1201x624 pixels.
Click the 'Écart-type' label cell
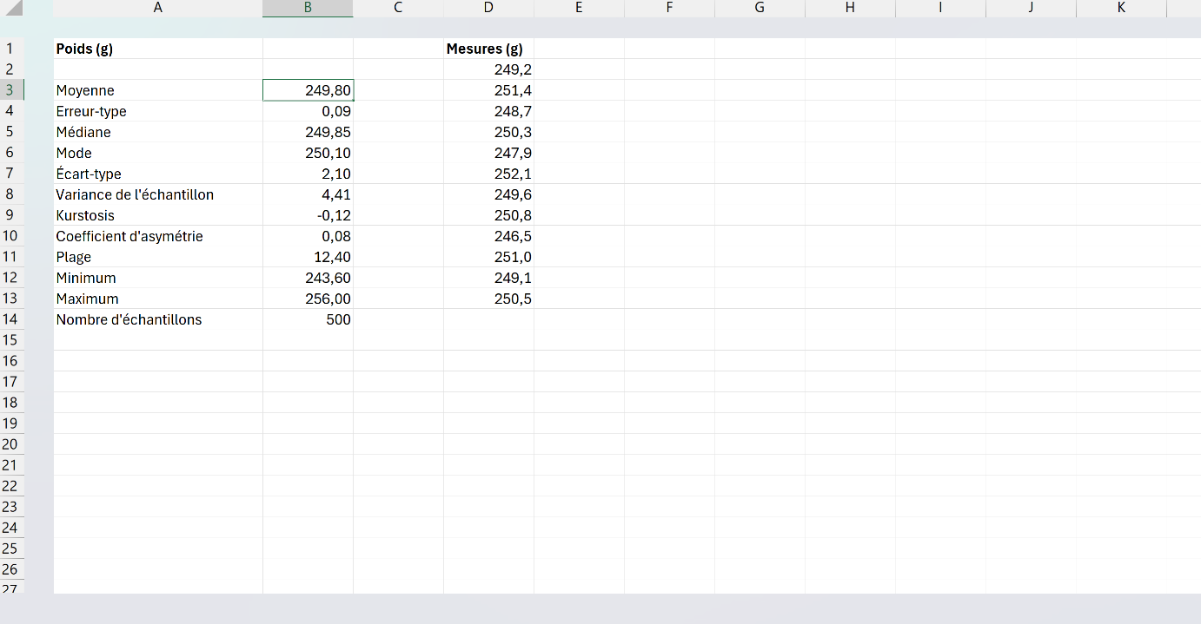tap(158, 174)
